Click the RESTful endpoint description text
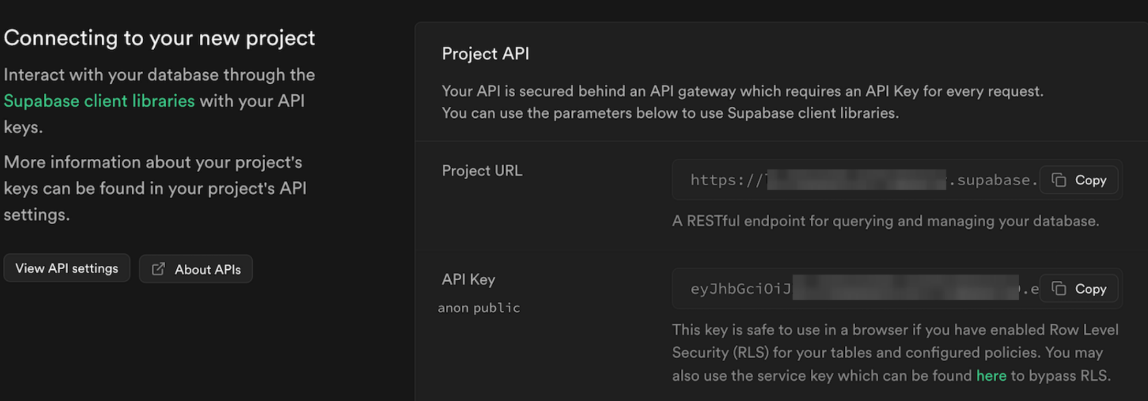 885,221
